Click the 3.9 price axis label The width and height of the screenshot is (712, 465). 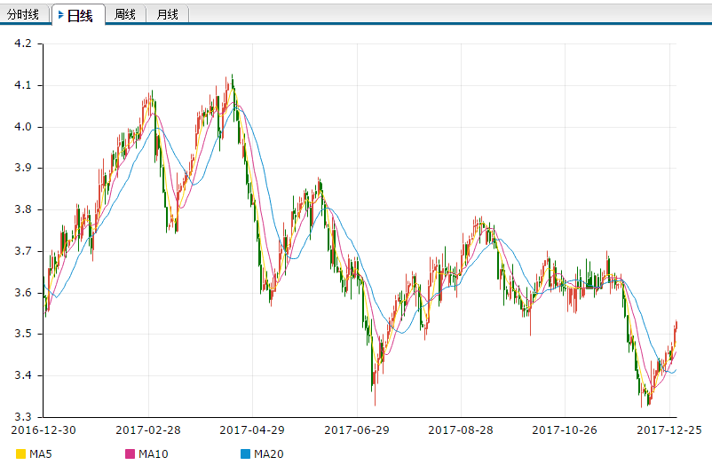23,168
